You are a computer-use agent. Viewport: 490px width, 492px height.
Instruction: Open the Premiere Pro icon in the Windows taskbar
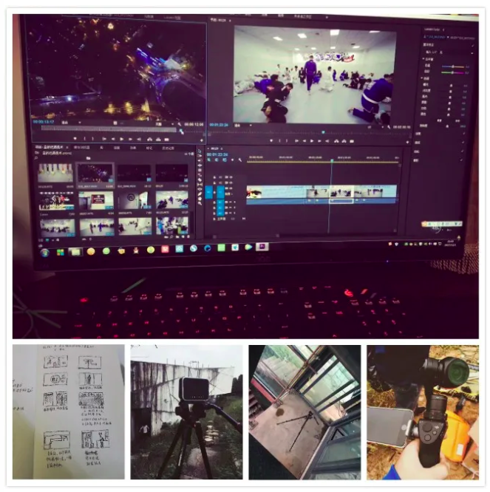click(x=261, y=247)
